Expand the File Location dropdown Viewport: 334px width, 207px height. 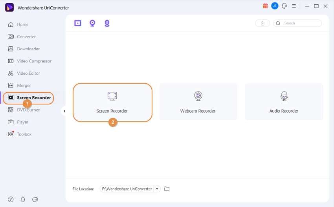coord(157,189)
